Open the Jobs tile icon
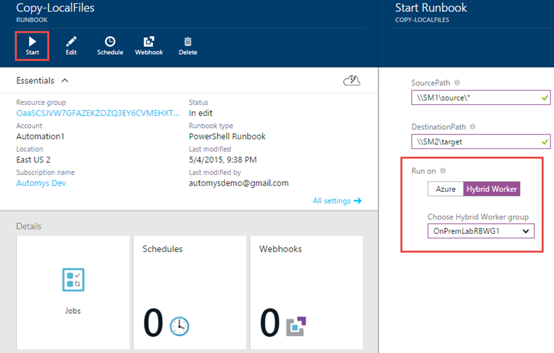This screenshot has height=353, width=554. (73, 280)
